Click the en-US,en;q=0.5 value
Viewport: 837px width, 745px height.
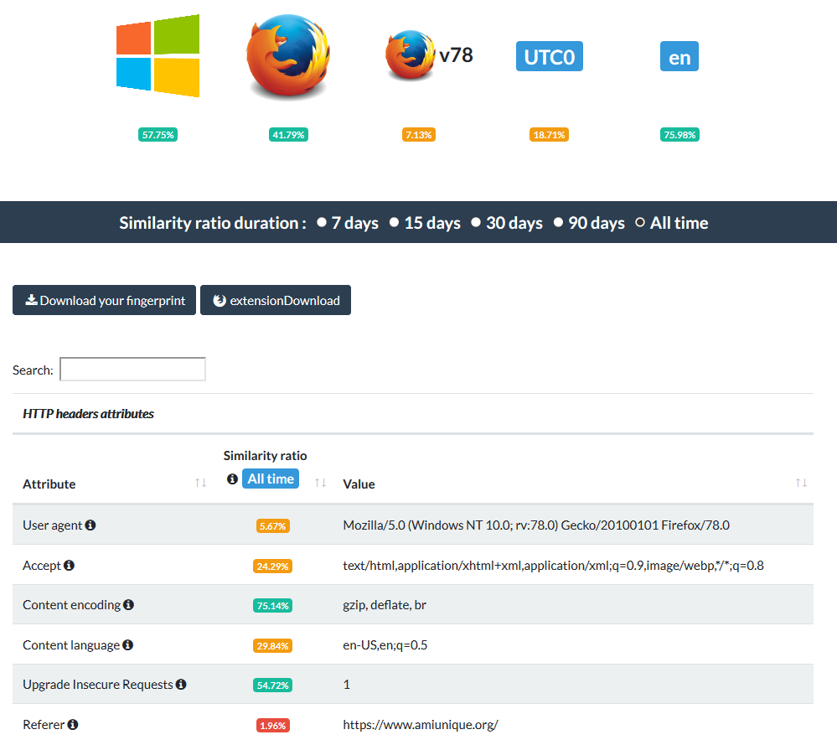pyautogui.click(x=385, y=644)
